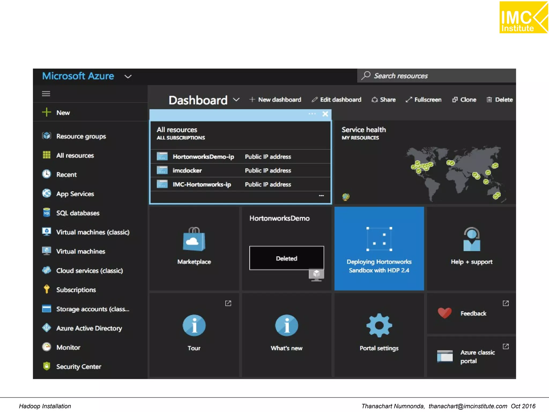Open external link icon on Azure classic portal tile
The image size is (549, 412).
pos(506,347)
